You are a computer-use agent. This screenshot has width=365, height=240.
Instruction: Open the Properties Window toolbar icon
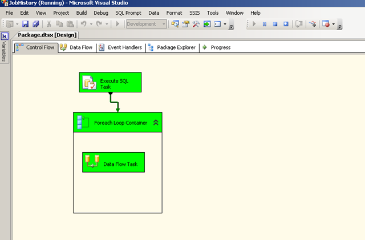tap(185, 24)
